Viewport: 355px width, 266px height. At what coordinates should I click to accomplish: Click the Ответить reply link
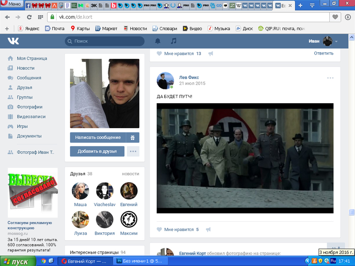(323, 53)
